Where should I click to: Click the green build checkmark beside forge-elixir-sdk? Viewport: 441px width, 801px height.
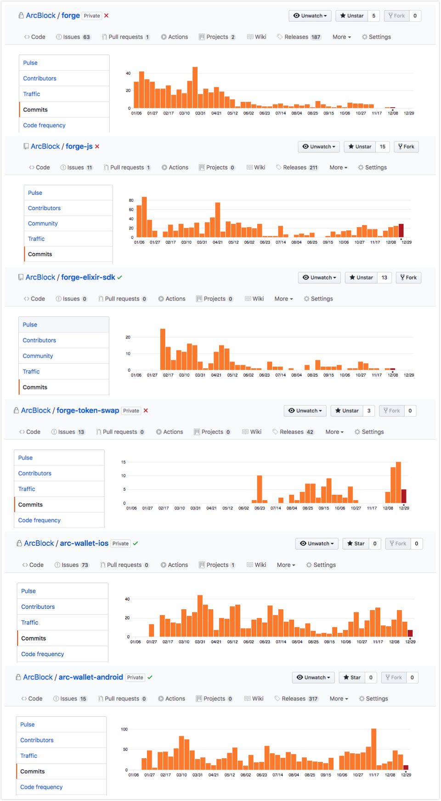[120, 277]
